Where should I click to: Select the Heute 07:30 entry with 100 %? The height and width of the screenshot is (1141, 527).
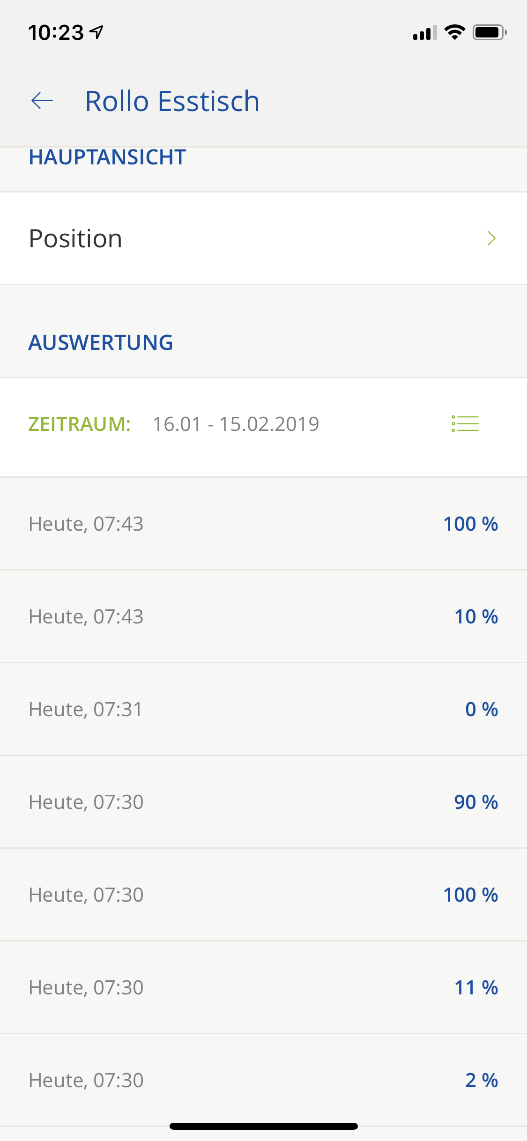263,895
